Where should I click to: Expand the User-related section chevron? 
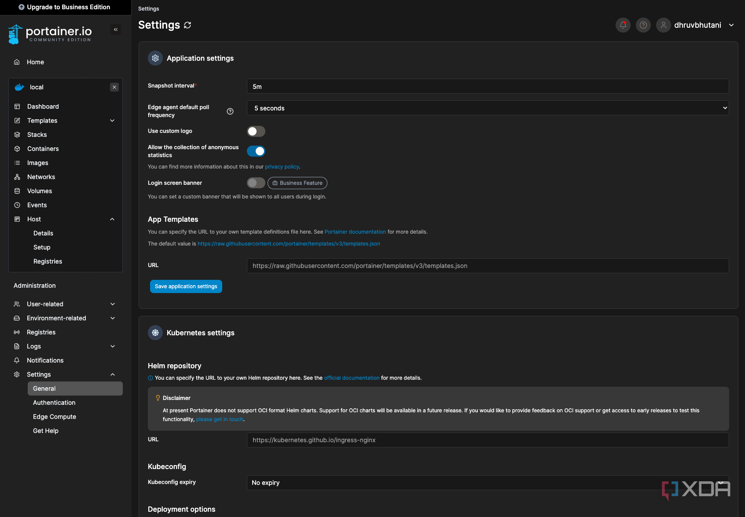(113, 304)
